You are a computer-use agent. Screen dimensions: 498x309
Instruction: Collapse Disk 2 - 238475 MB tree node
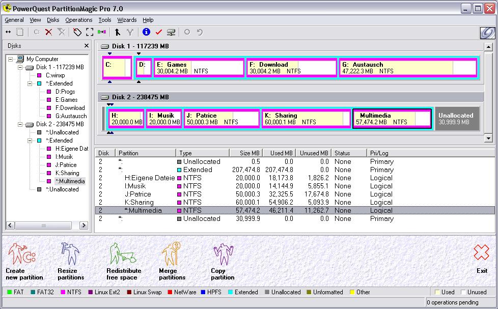[x=20, y=124]
